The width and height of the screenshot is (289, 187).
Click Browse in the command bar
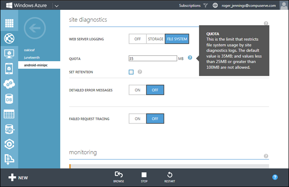point(119,177)
